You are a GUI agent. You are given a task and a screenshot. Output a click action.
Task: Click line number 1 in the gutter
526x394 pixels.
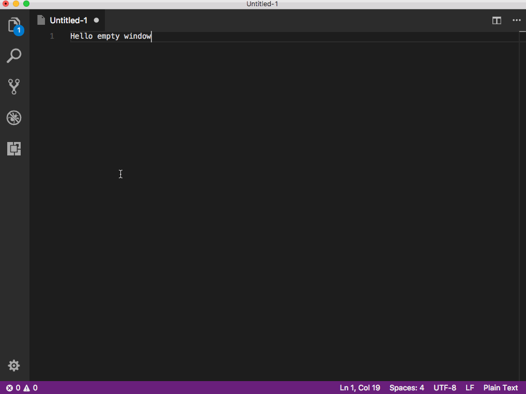[51, 36]
